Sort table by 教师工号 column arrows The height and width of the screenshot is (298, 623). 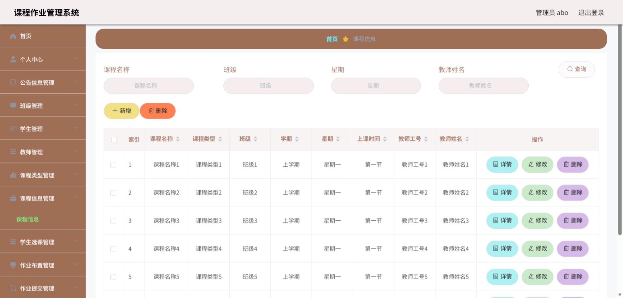point(426,139)
